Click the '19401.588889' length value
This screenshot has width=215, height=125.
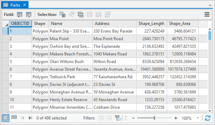(151, 69)
